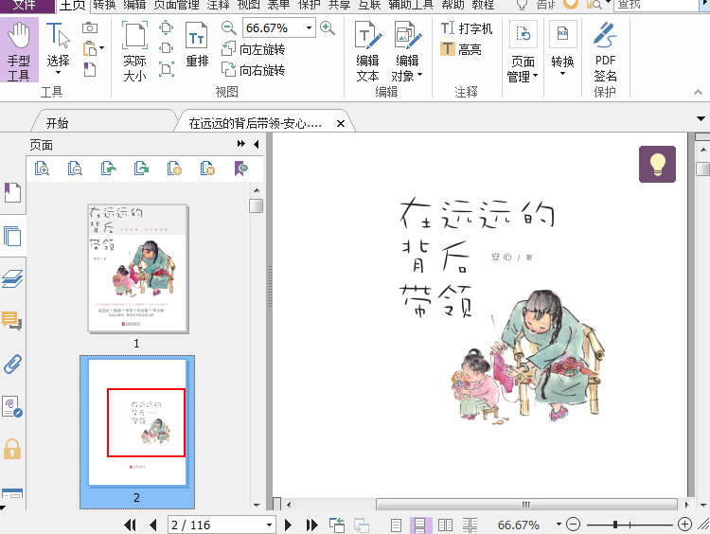
Task: Select the page 1 thumbnail
Action: point(137,268)
